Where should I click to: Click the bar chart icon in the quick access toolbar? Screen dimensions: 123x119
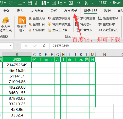pos(37,3)
